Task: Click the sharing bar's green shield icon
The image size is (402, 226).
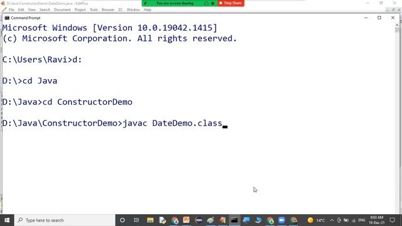Action: pyautogui.click(x=145, y=3)
